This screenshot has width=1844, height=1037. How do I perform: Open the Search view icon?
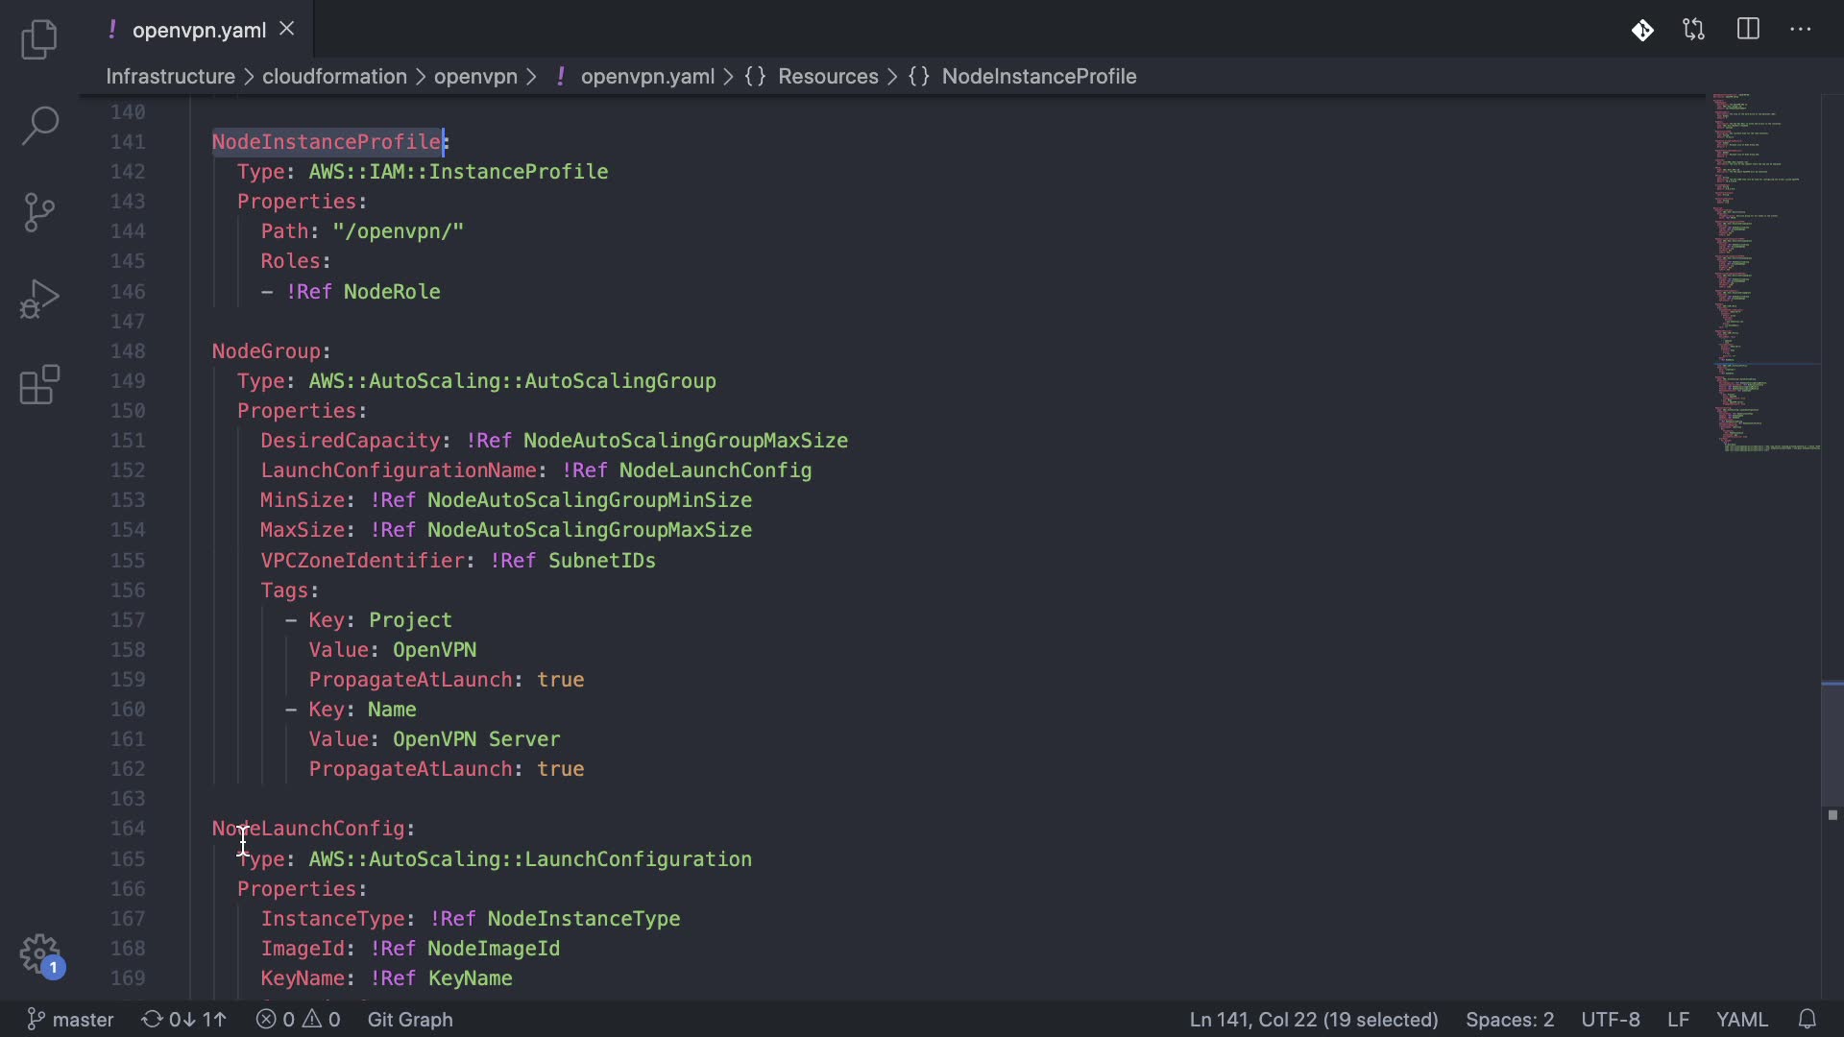(39, 126)
